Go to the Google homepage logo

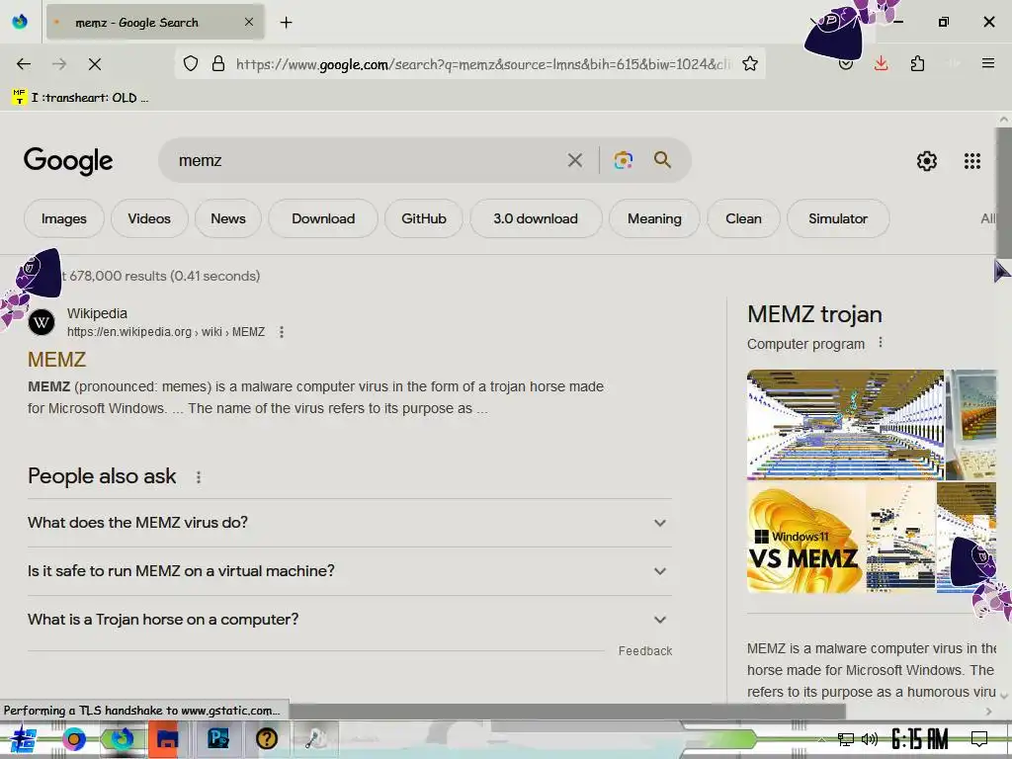coord(68,161)
